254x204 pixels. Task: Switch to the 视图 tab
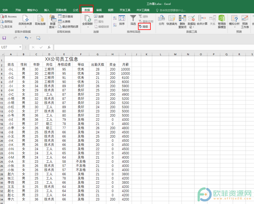(x=110, y=10)
